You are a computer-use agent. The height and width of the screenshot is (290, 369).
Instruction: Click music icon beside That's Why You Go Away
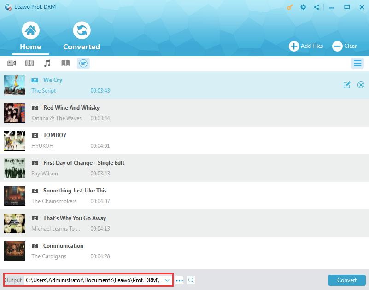(x=35, y=218)
